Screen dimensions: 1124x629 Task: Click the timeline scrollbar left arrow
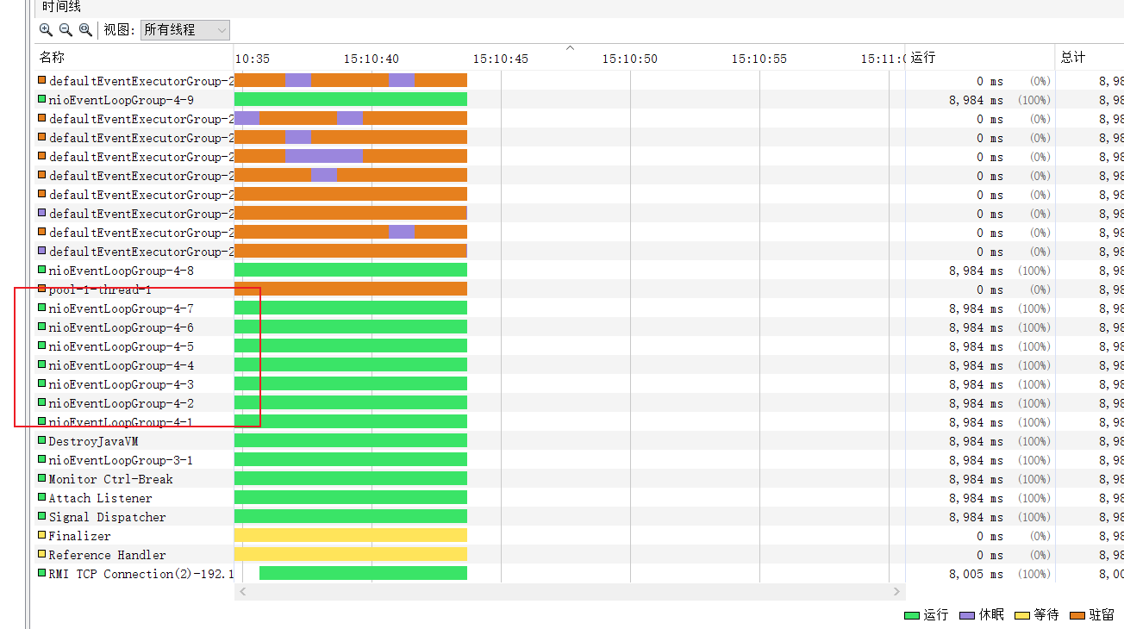pyautogui.click(x=243, y=592)
